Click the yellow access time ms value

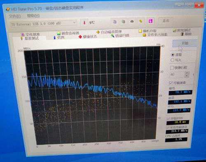[178, 122]
